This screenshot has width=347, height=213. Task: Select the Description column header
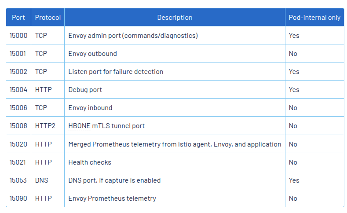coord(175,18)
